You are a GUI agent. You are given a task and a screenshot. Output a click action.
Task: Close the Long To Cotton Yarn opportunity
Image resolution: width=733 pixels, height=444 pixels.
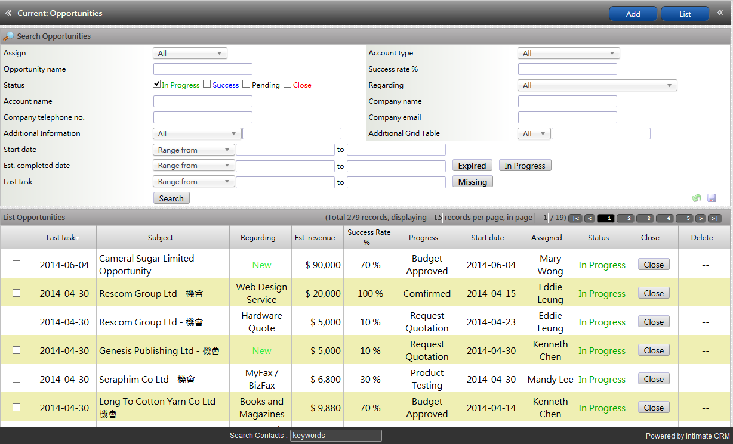tap(654, 407)
